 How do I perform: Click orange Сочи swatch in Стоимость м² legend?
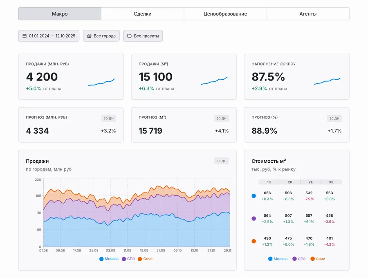[x=313, y=259]
